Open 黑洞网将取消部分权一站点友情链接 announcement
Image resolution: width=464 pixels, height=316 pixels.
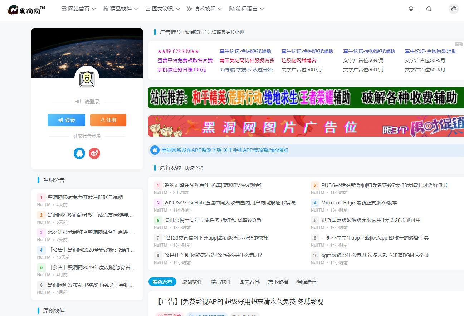tap(91, 215)
